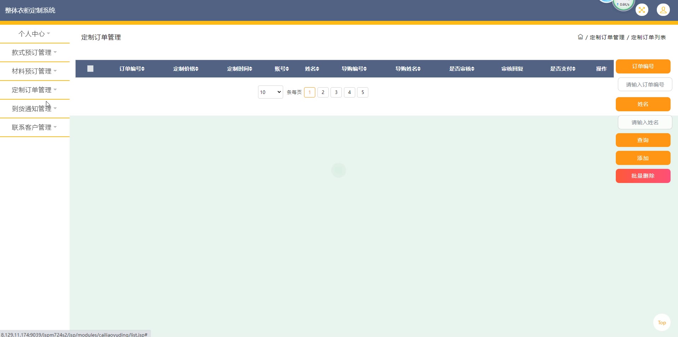
Task: Sort by 是否审核 column header
Action: point(462,69)
